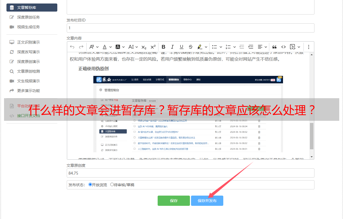Screen dimensions: 343x219
Task: Toggle bold formatting
Action: pyautogui.click(x=164, y=47)
